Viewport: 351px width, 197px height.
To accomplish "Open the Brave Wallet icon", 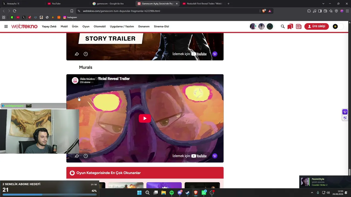I will pyautogui.click(x=325, y=11).
